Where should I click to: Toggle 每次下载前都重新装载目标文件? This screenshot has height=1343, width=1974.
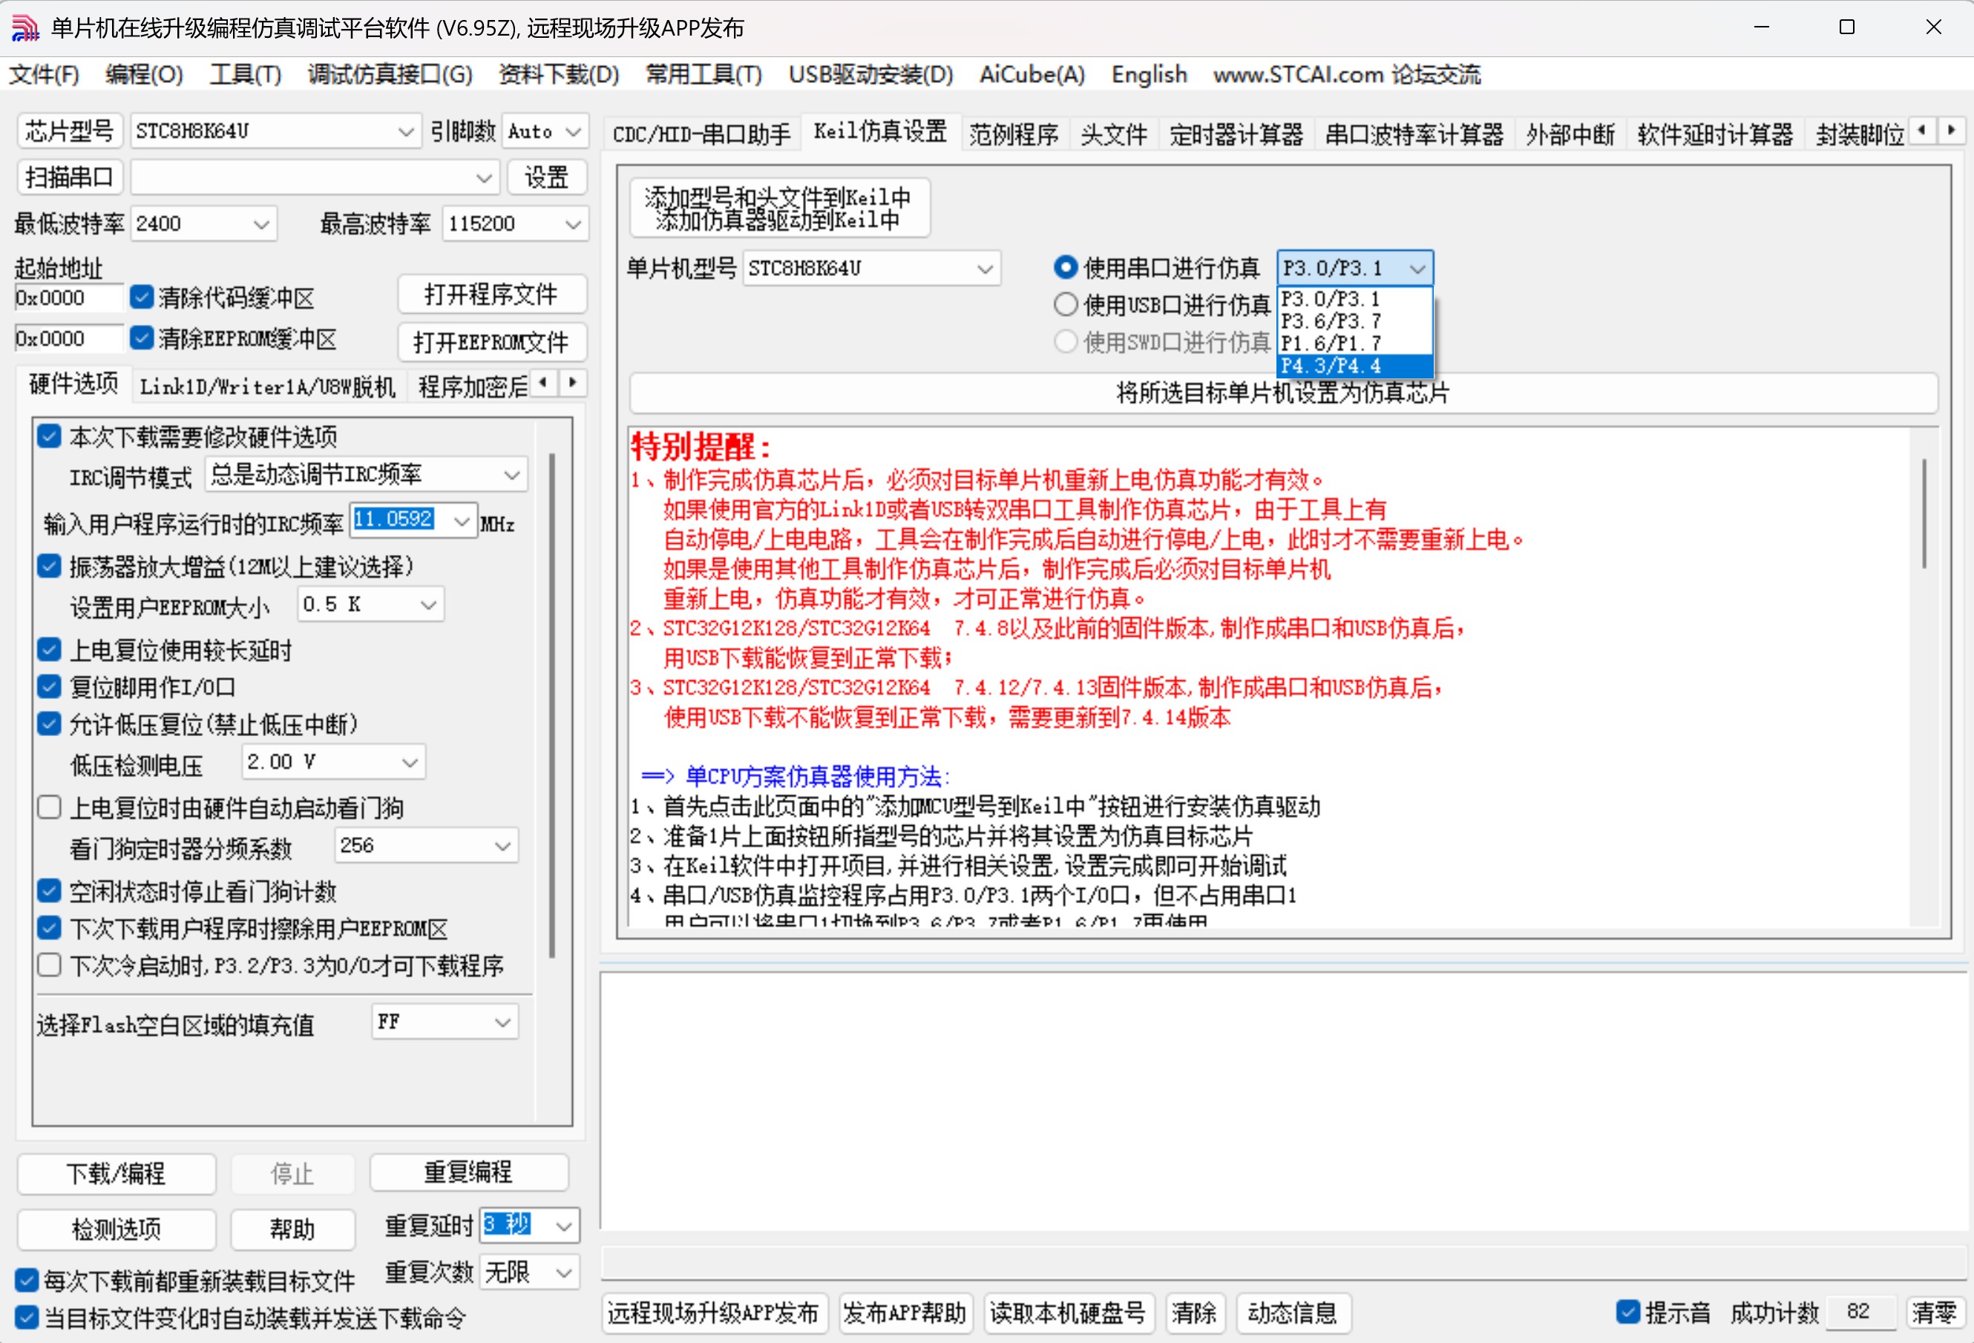[x=26, y=1279]
